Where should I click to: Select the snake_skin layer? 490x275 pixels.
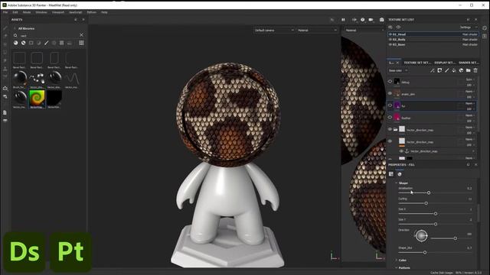[433, 94]
